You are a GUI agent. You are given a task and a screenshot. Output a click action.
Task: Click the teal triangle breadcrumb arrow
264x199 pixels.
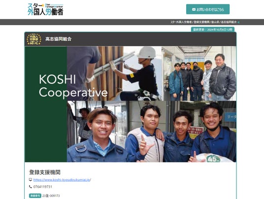tap(238, 22)
